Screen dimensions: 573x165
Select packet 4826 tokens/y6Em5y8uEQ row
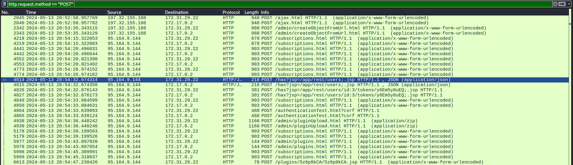point(285,90)
